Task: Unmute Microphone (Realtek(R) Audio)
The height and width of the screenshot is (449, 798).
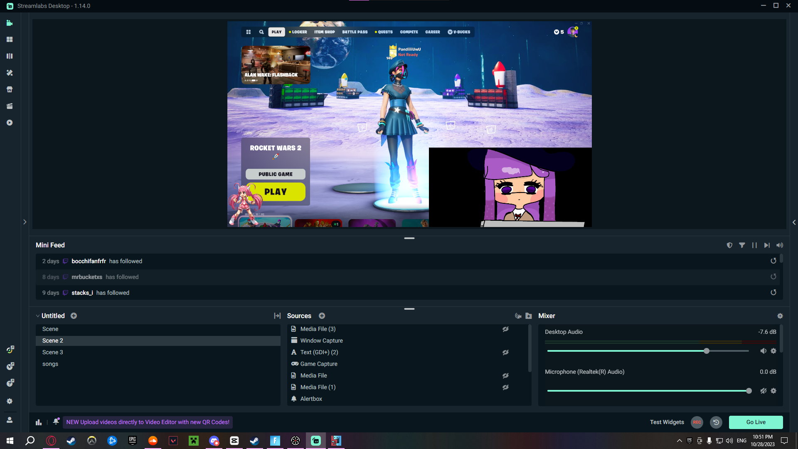Action: [x=764, y=391]
